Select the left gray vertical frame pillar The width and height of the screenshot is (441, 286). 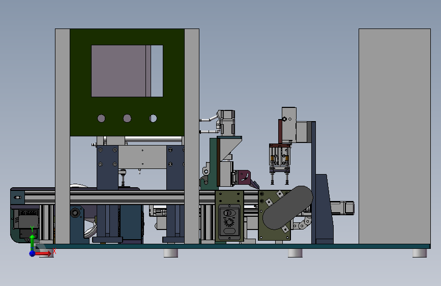click(63, 136)
